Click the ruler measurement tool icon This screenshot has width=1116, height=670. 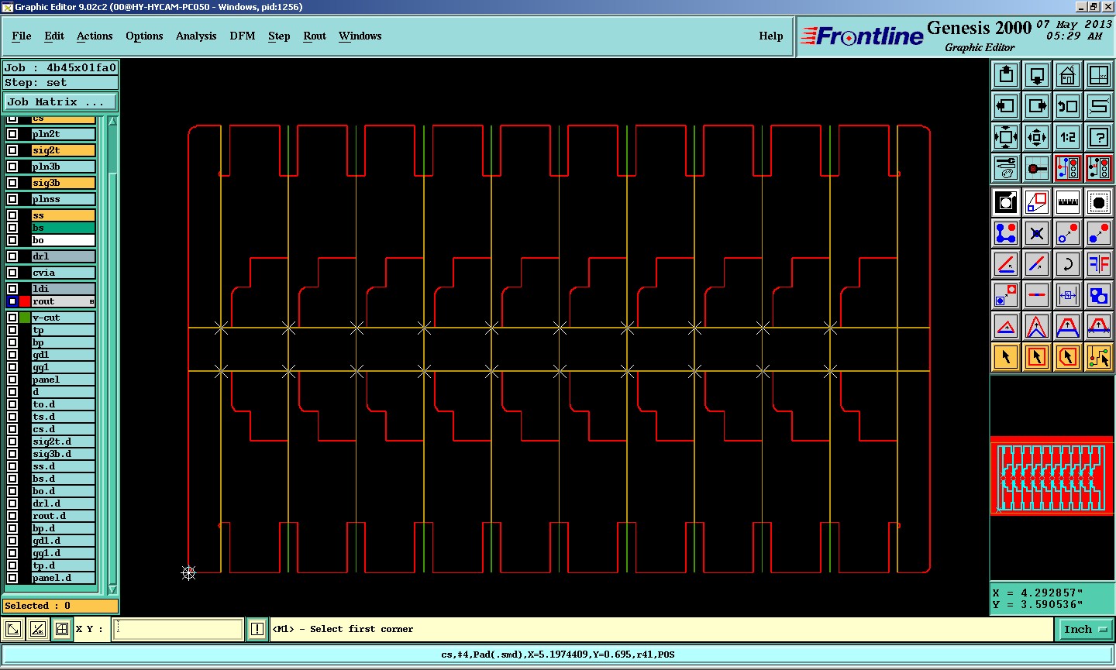[x=1068, y=202]
